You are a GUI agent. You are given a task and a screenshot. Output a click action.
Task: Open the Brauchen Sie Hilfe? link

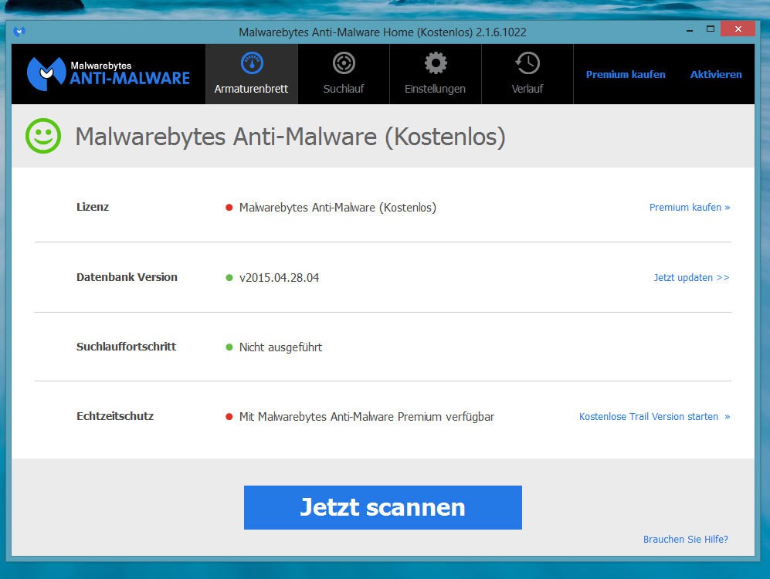pyautogui.click(x=685, y=540)
